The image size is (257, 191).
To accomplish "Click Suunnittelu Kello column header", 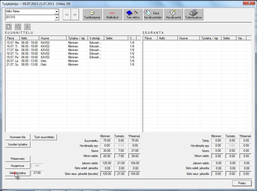I will coord(29,38).
